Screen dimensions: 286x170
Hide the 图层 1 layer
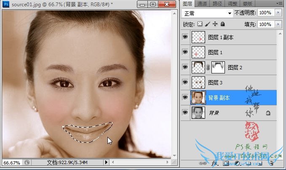point(185,52)
